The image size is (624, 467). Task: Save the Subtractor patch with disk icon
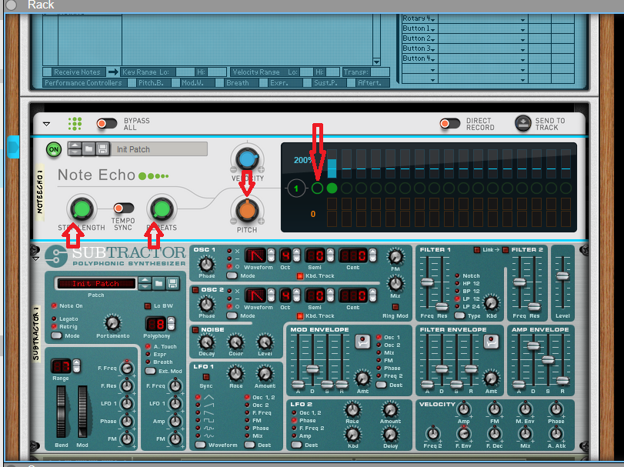(x=172, y=284)
